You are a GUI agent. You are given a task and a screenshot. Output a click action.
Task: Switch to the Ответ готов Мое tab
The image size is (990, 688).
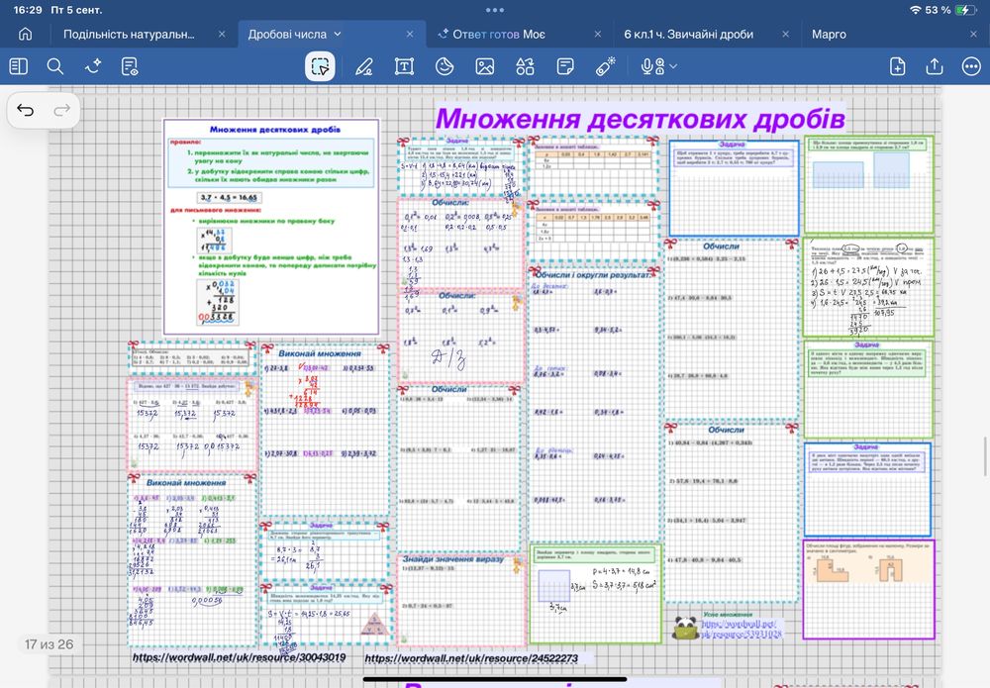[x=499, y=34]
